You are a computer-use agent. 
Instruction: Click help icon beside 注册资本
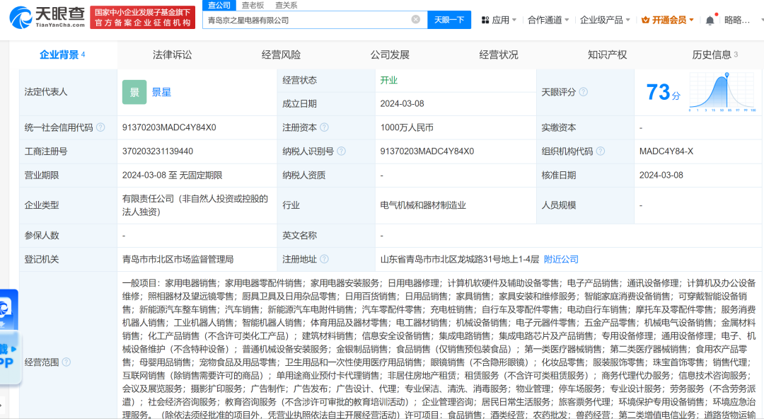click(x=324, y=128)
